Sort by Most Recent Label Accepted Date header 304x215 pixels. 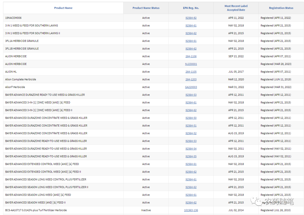[236, 8]
